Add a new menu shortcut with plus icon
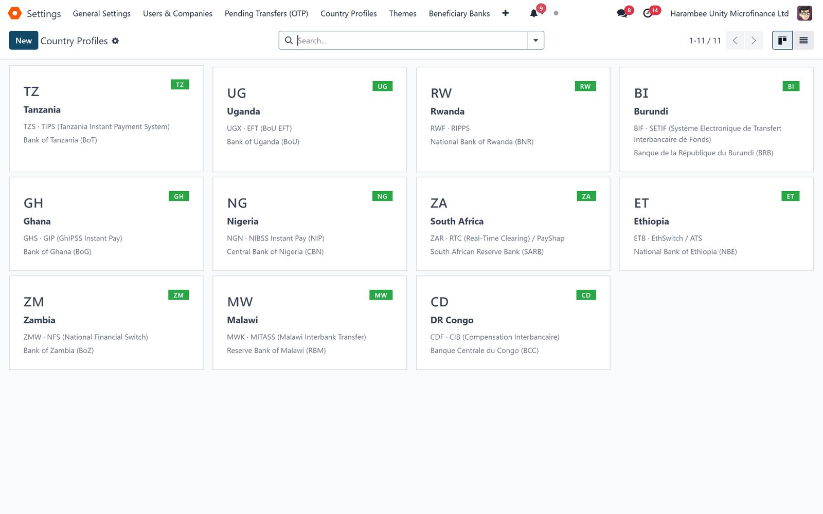This screenshot has height=514, width=823. [506, 13]
